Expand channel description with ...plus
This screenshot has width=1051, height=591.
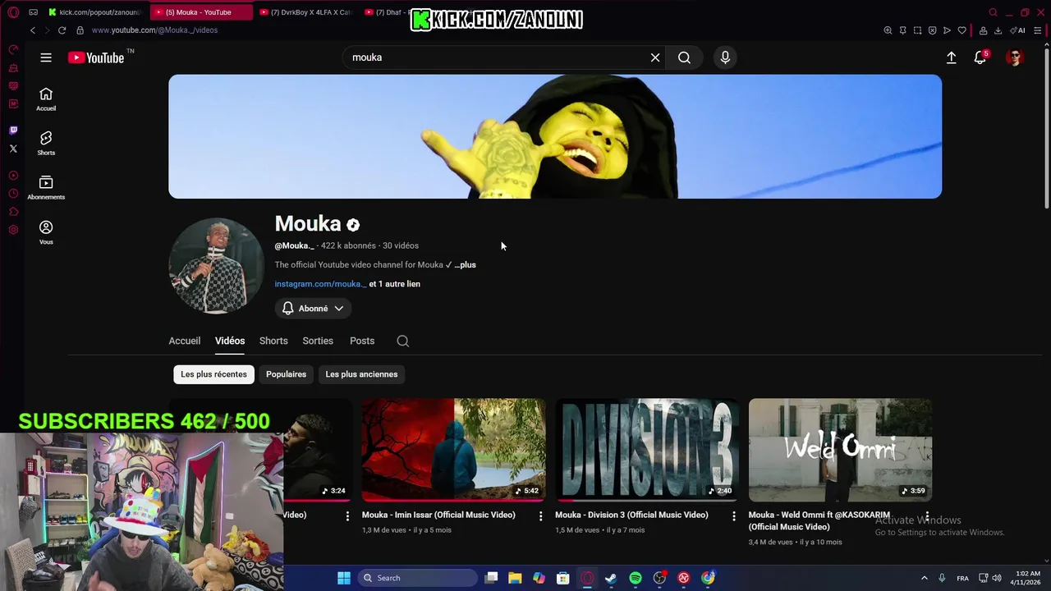(x=465, y=265)
